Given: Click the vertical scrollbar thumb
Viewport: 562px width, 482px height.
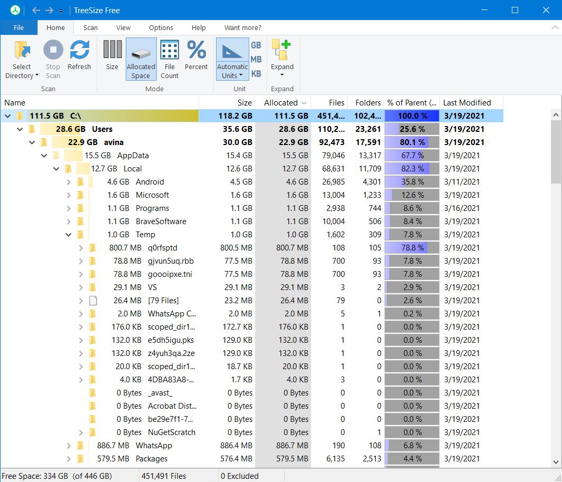Looking at the screenshot, I should click(x=556, y=152).
